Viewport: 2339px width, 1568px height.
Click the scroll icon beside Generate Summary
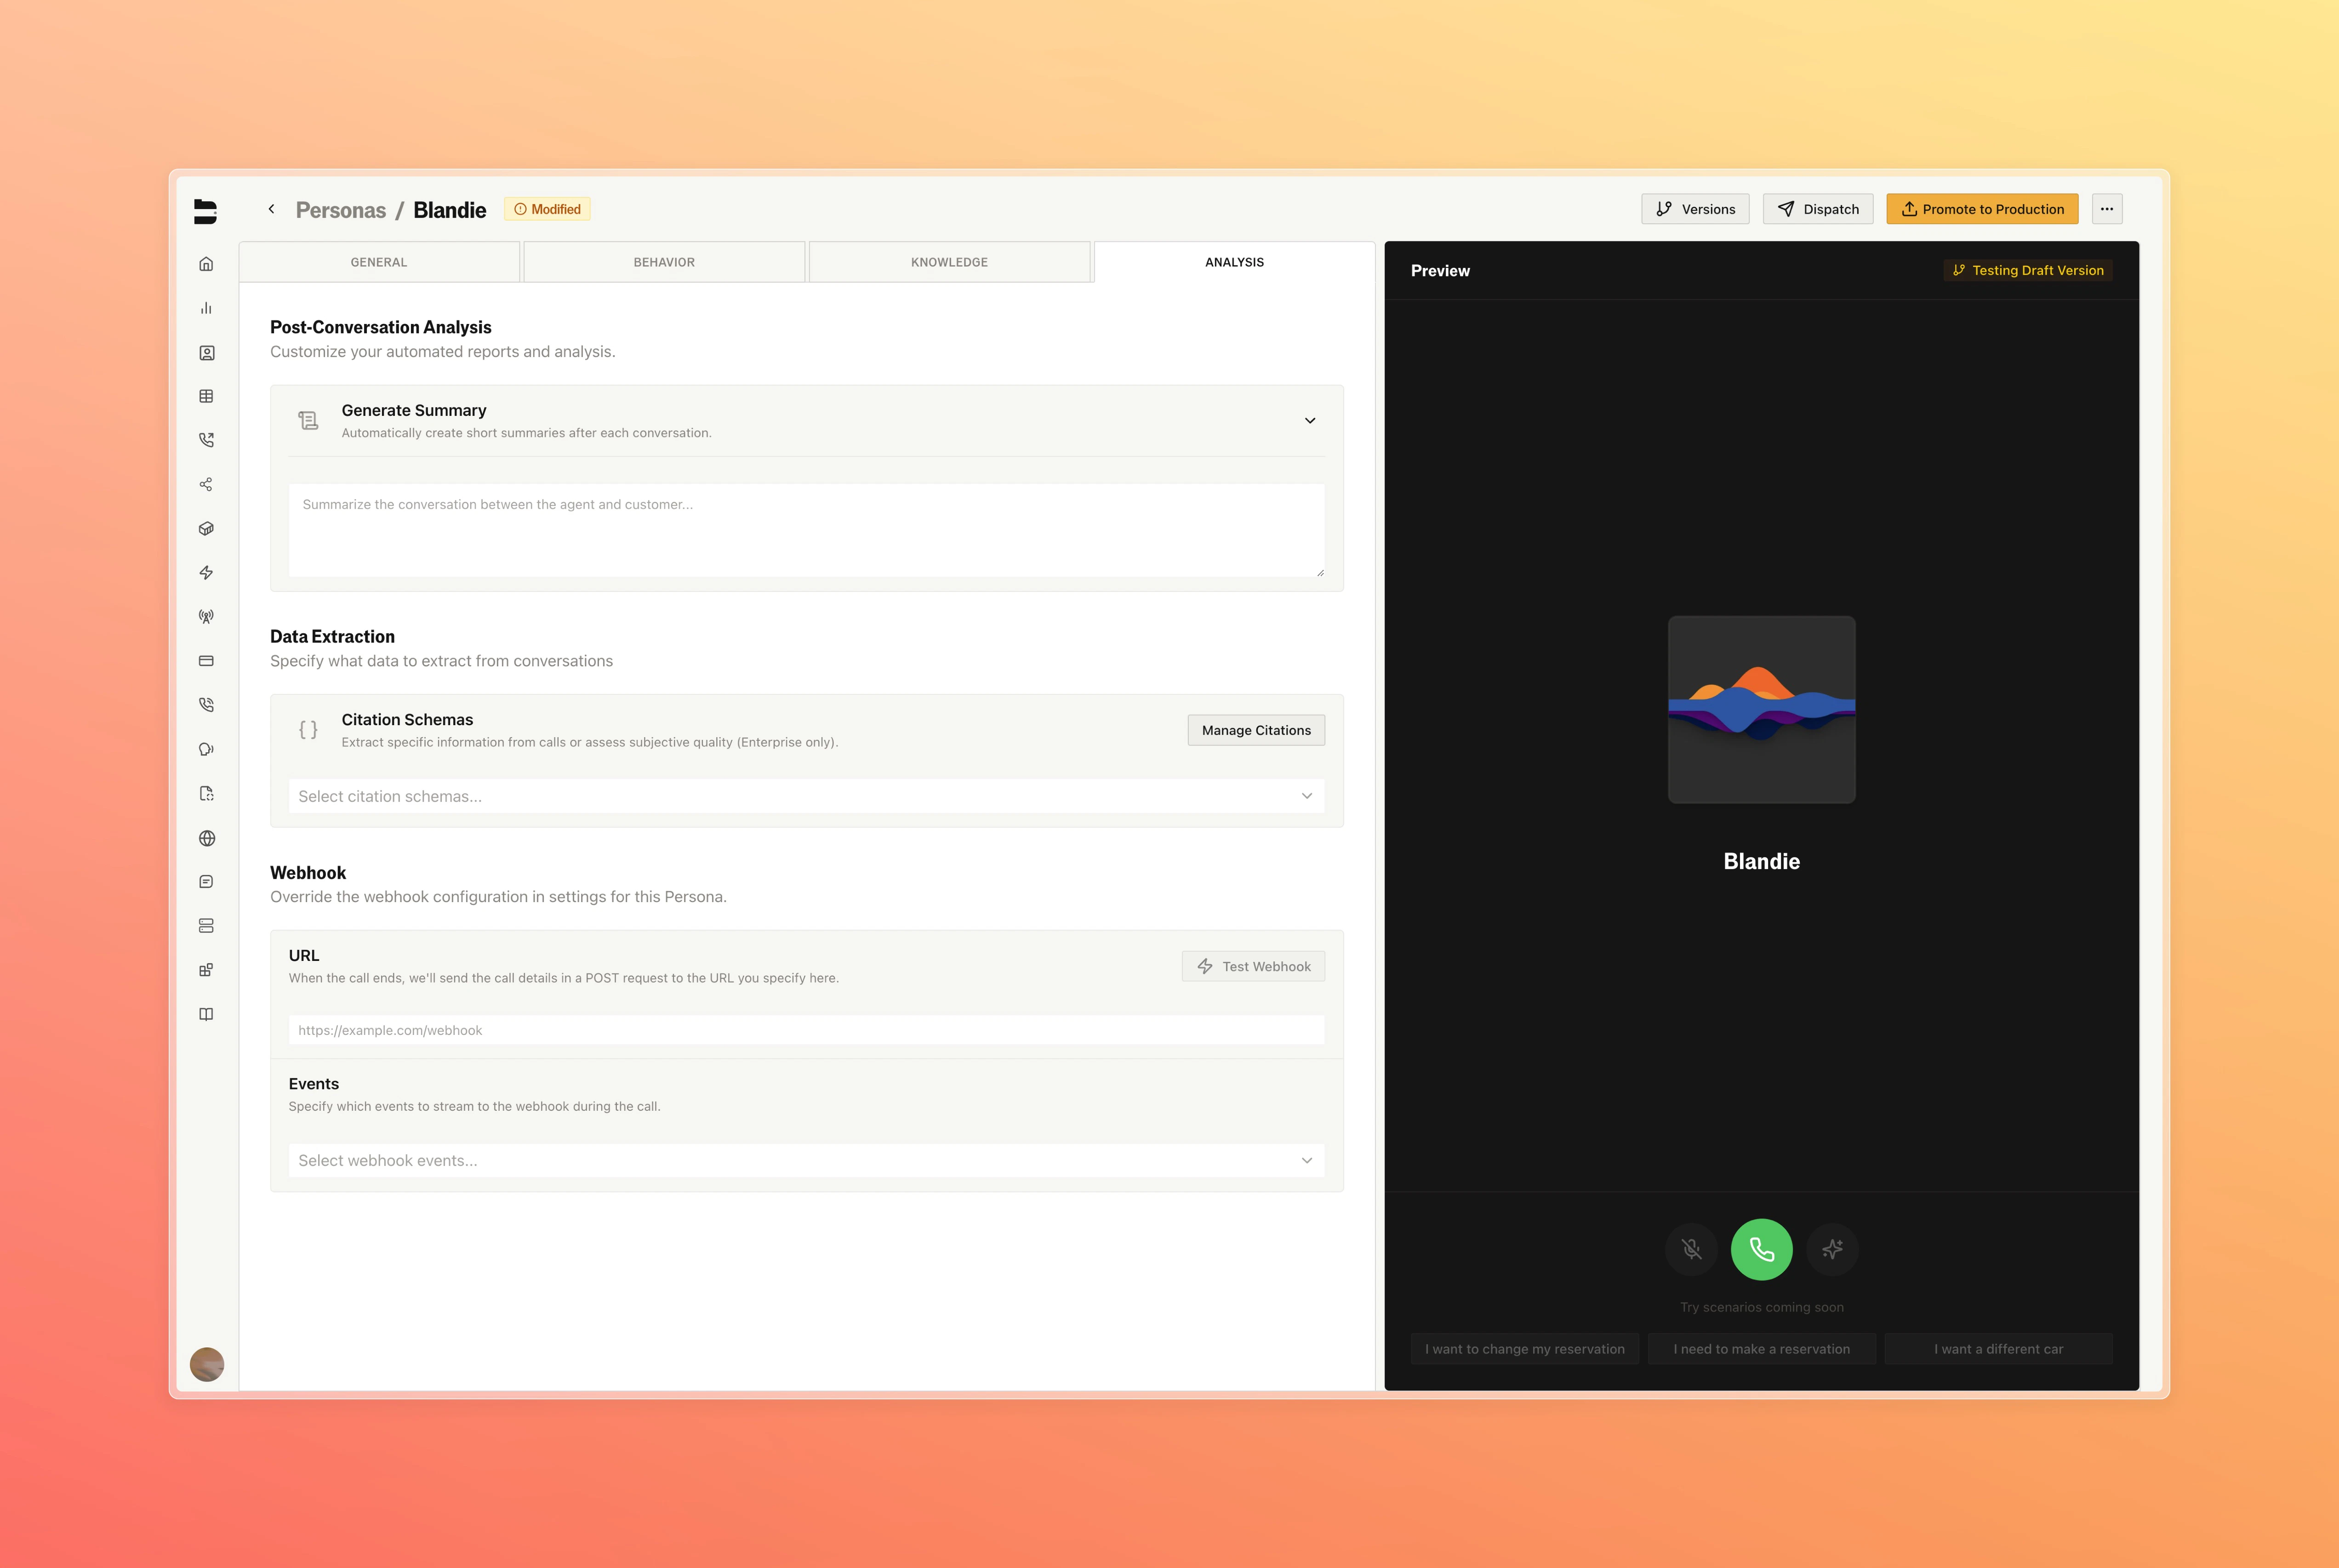[308, 421]
